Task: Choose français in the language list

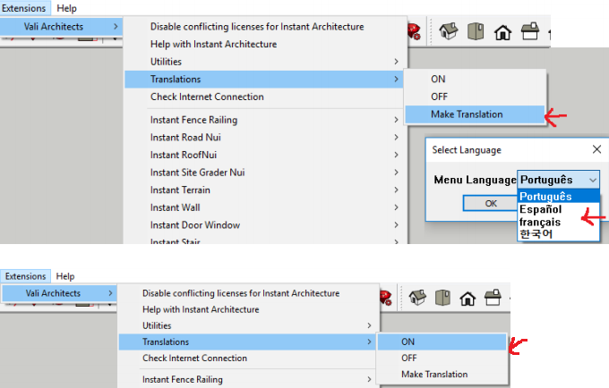Action: 558,222
